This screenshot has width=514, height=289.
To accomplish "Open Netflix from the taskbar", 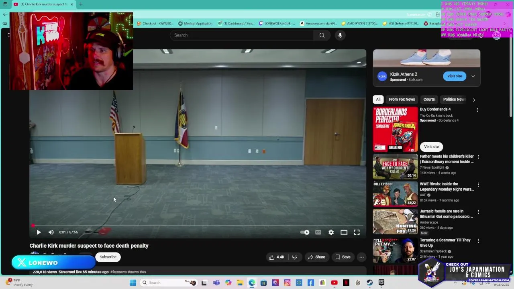I will point(346,283).
